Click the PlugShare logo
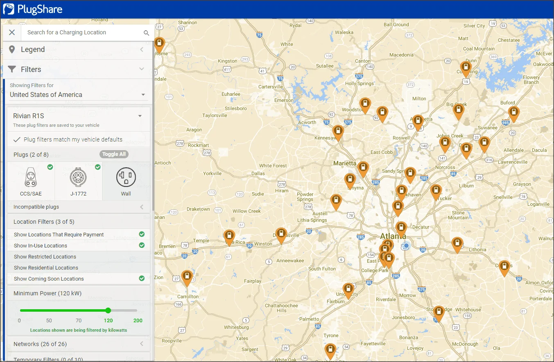 tap(33, 9)
